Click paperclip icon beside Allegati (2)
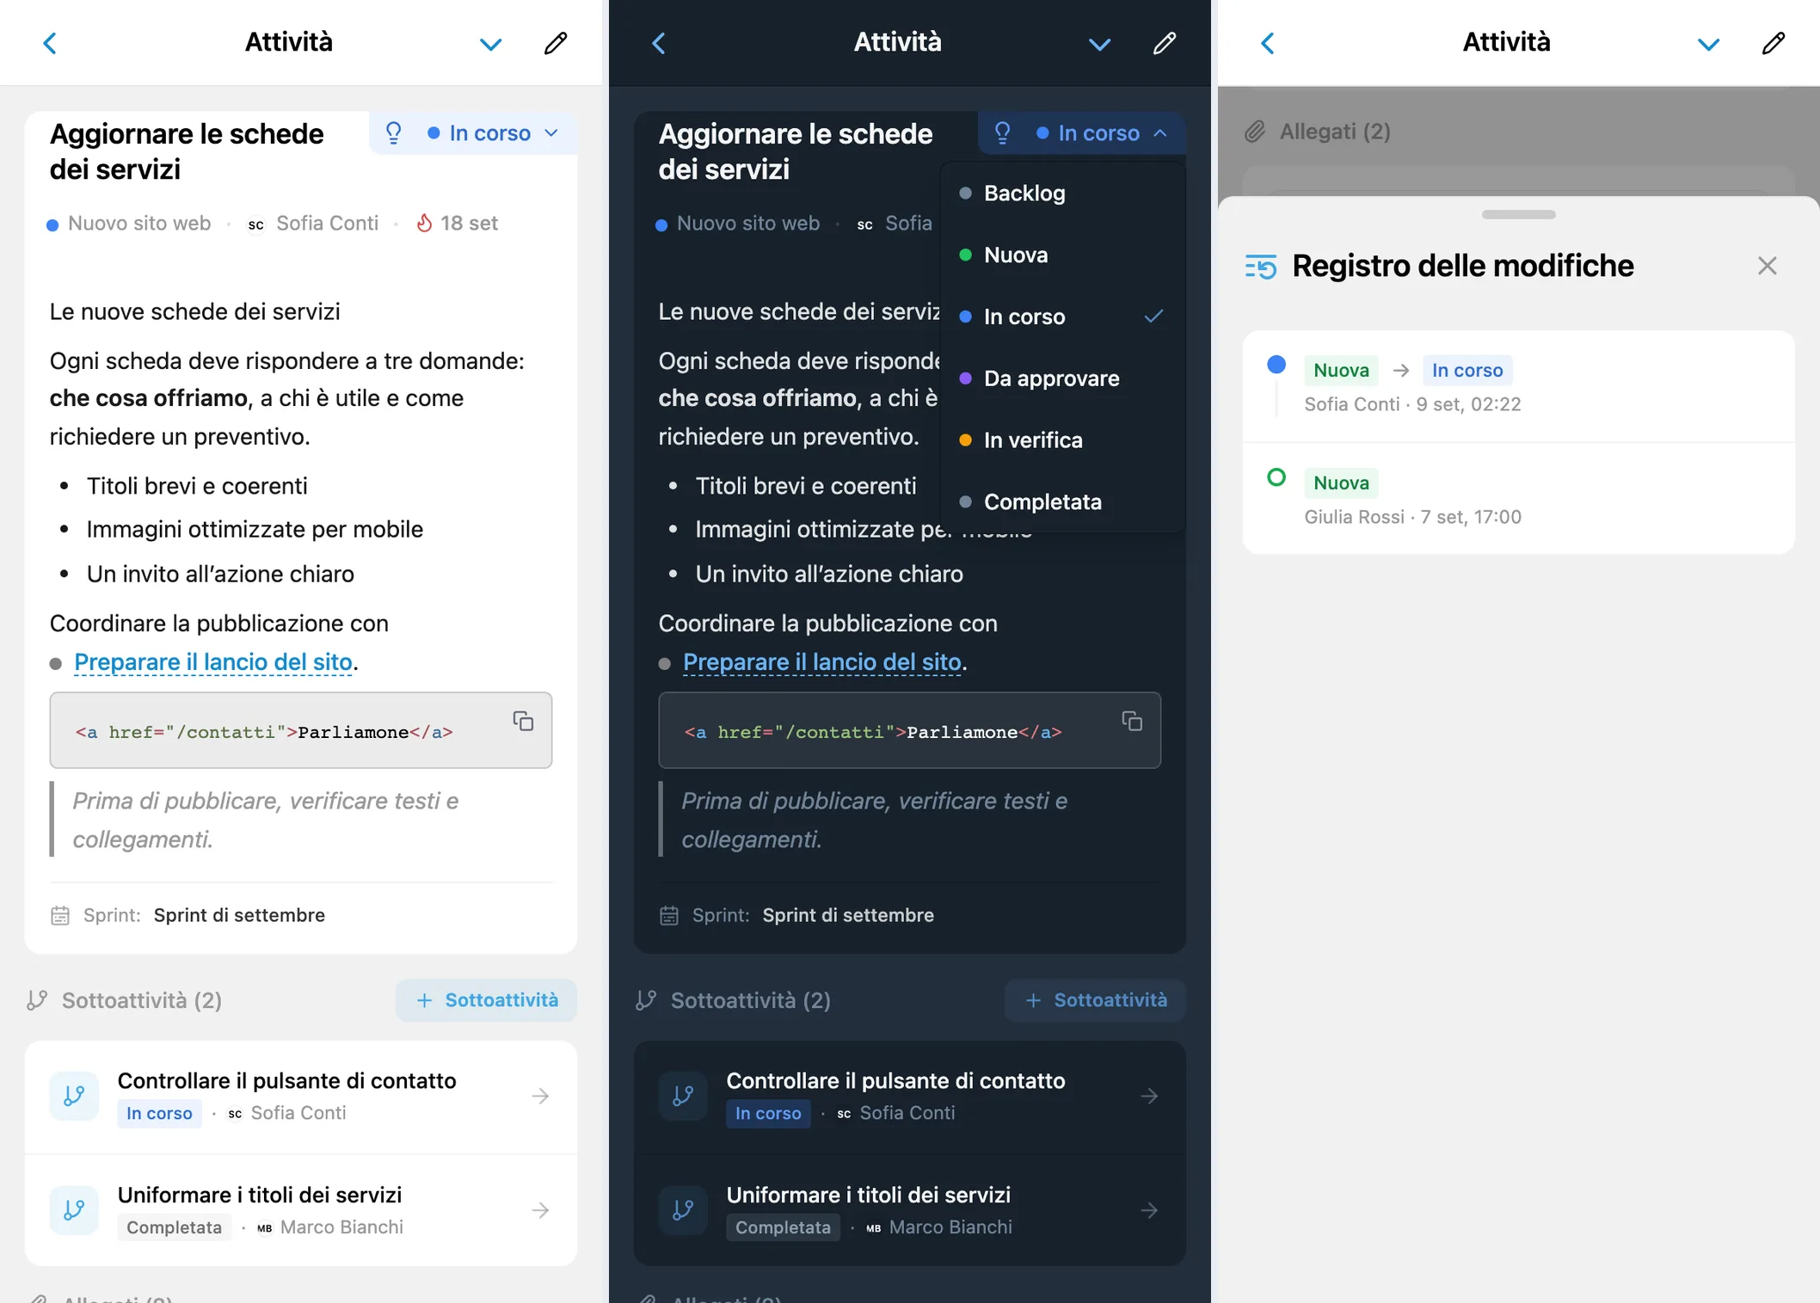Image resolution: width=1820 pixels, height=1303 pixels. [x=1256, y=132]
